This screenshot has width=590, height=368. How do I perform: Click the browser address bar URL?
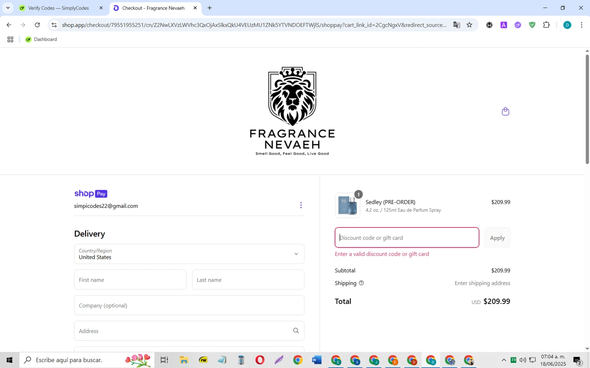pos(254,25)
